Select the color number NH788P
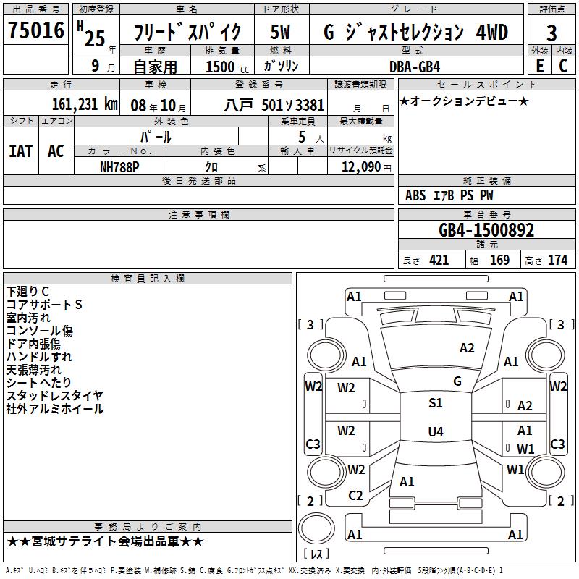 (119, 167)
